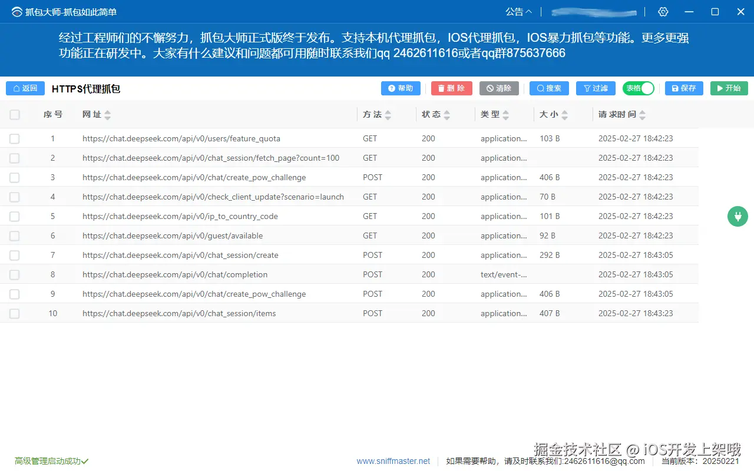
Task: Open the 搜索 search button
Action: pyautogui.click(x=549, y=88)
